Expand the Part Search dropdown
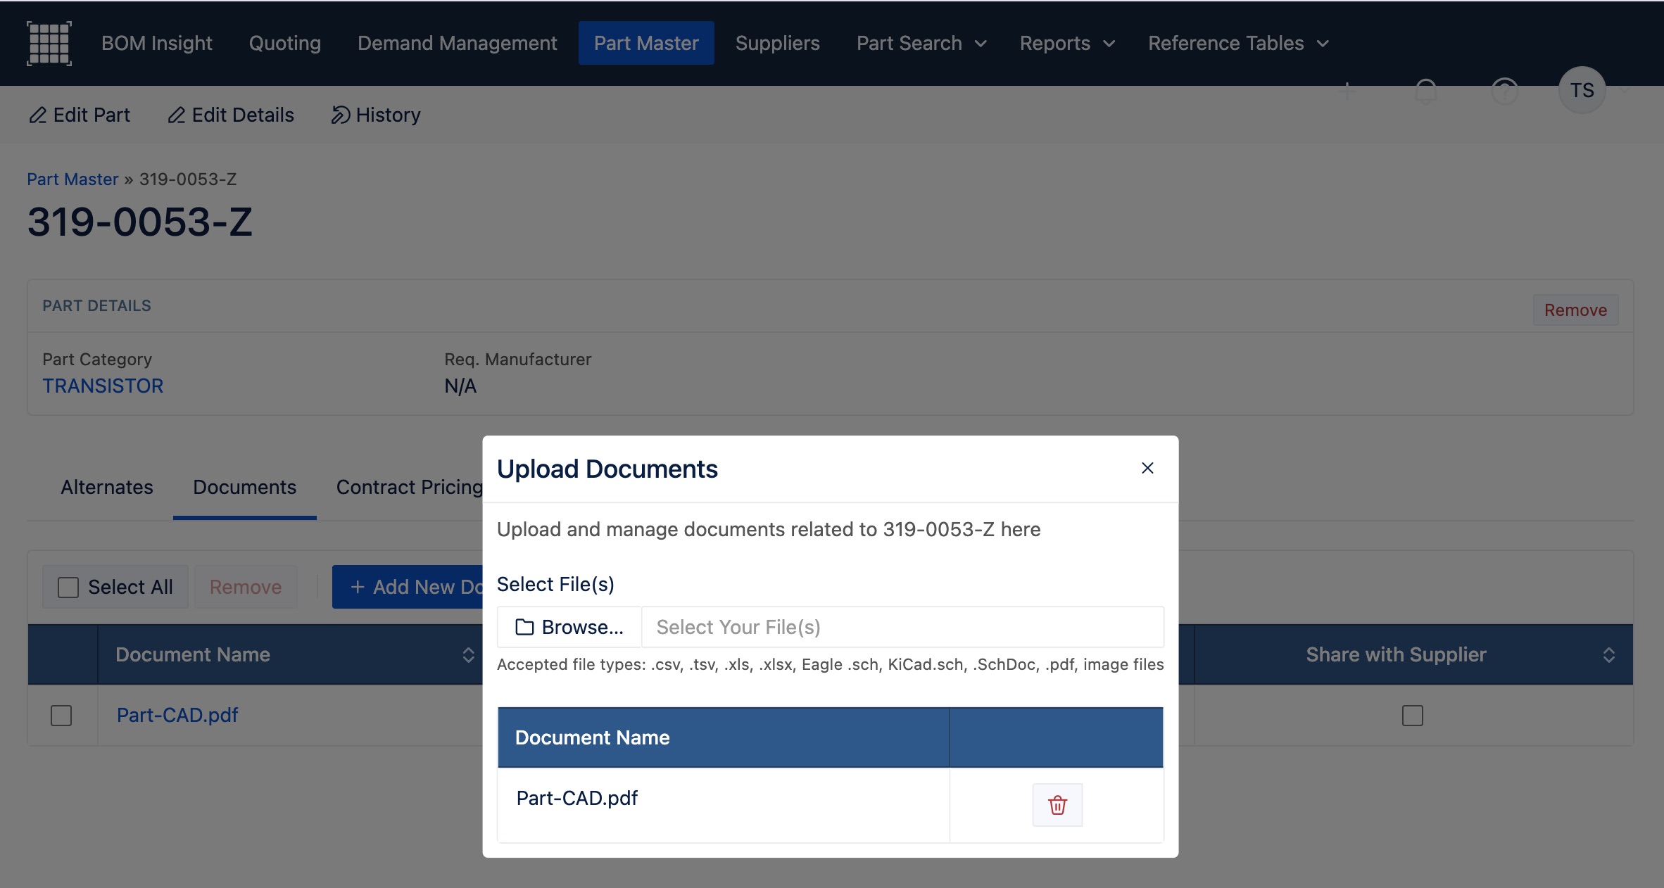 921,43
